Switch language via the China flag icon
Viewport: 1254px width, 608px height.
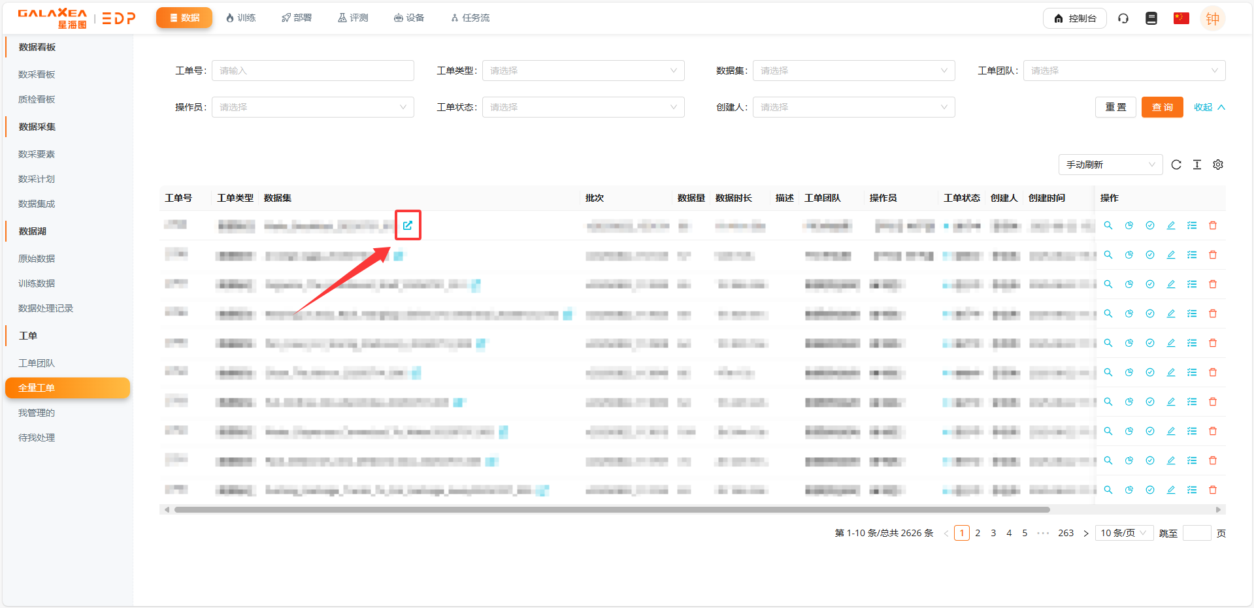pos(1181,18)
